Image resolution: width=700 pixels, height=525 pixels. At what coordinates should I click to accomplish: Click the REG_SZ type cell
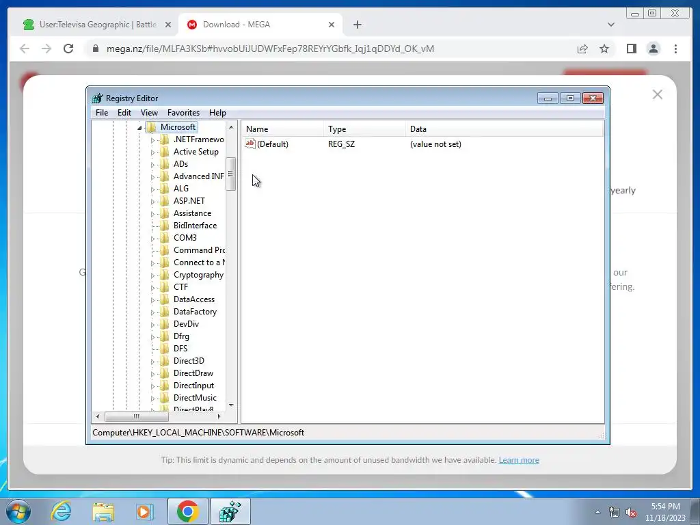click(341, 144)
